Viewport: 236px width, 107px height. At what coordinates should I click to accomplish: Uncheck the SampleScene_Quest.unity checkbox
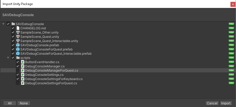[x=13, y=36]
